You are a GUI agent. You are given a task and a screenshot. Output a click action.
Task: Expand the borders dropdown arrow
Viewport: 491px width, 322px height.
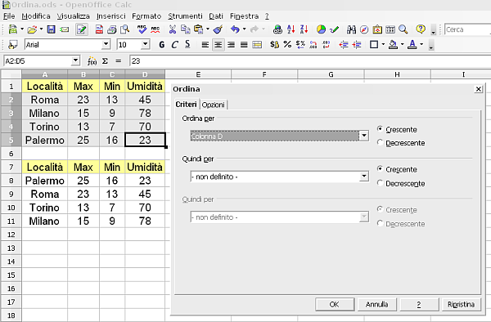383,44
